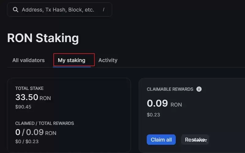Click the blue underline beneath My staking
Viewport: 245px width, 153px height.
coord(72,67)
